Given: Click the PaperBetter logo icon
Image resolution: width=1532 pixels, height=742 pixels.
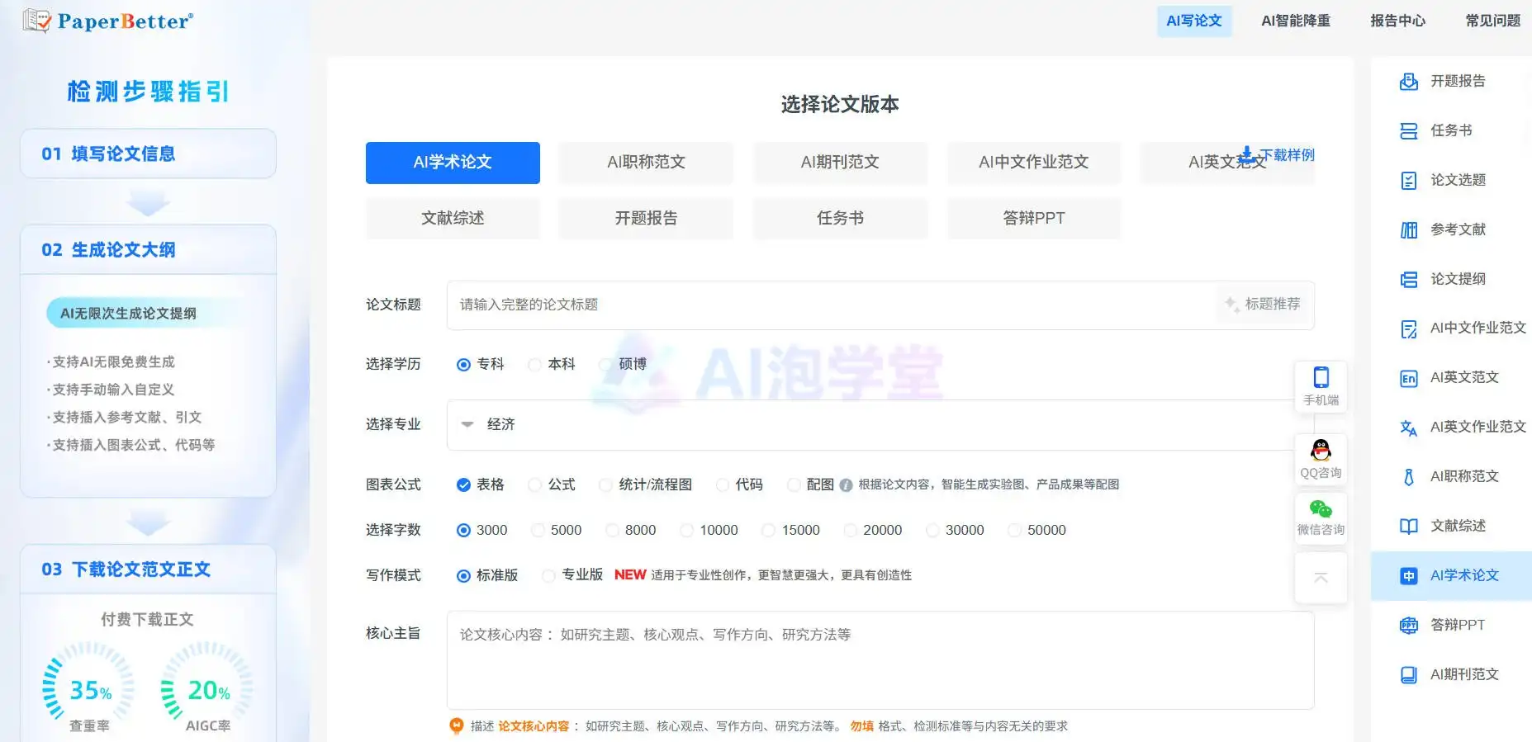Looking at the screenshot, I should 37,20.
